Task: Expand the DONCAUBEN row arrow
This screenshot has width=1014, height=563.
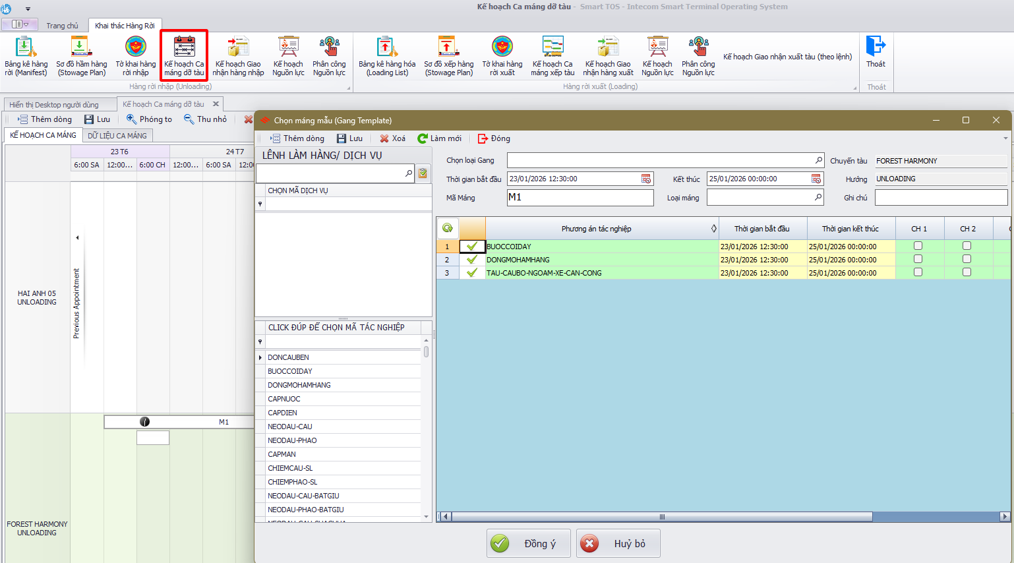Action: pos(260,357)
